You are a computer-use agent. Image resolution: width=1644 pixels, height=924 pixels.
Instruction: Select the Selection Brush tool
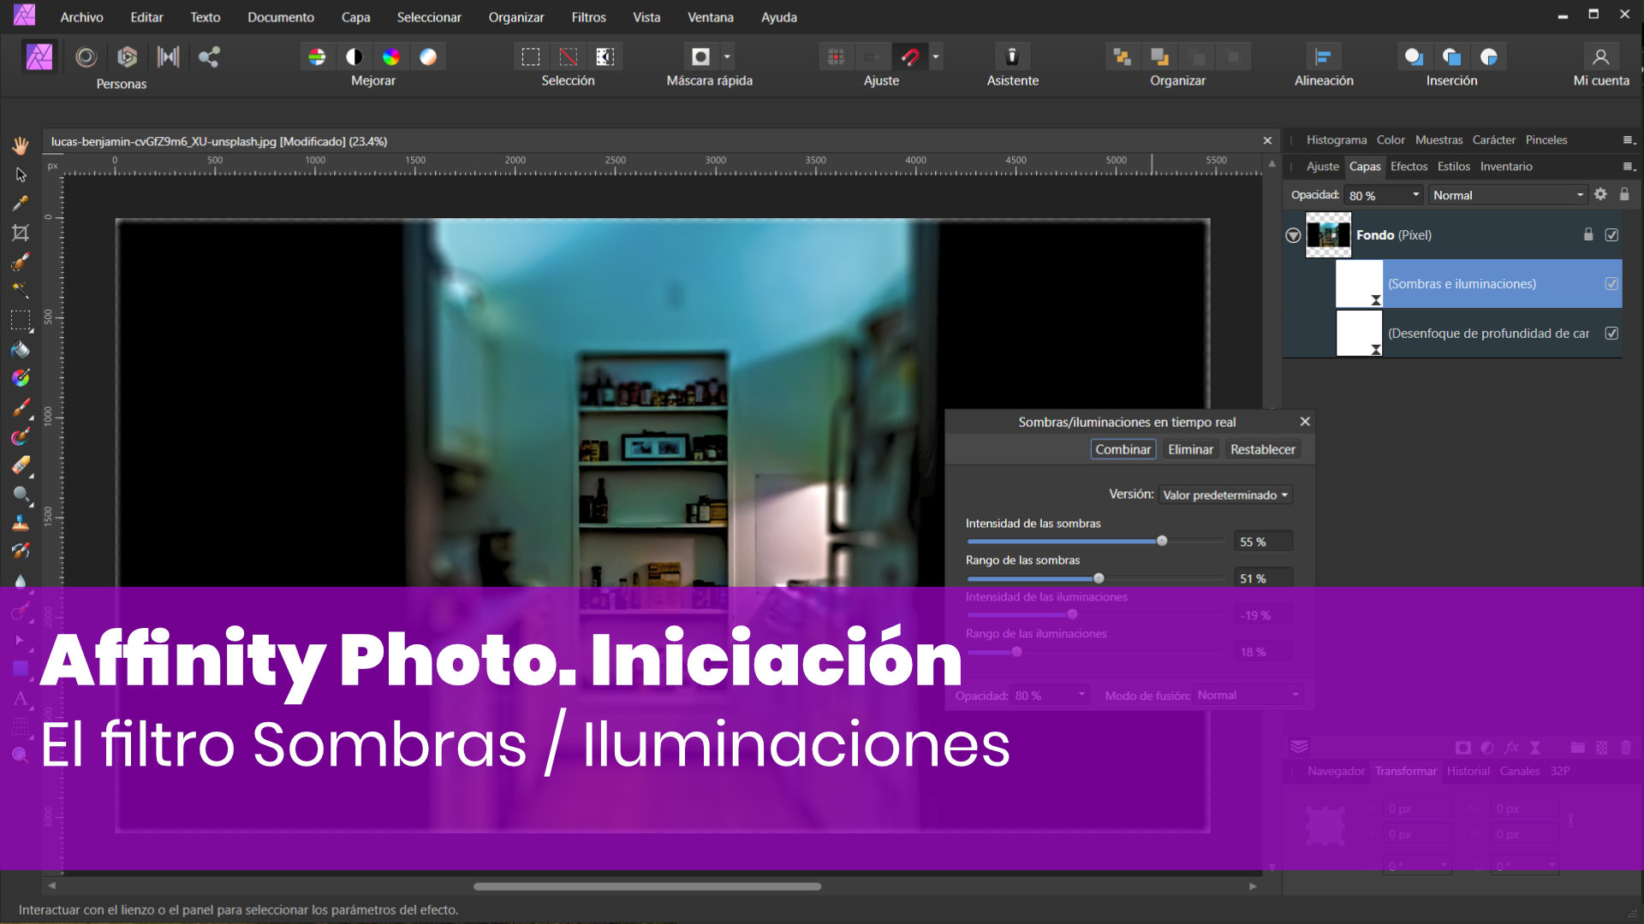pos(21,262)
